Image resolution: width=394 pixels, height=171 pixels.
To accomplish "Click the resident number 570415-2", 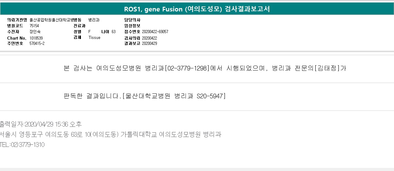I will (x=37, y=43).
